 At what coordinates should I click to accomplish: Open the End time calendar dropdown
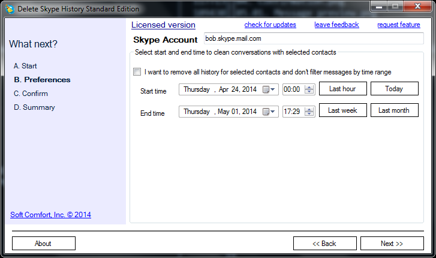point(269,112)
